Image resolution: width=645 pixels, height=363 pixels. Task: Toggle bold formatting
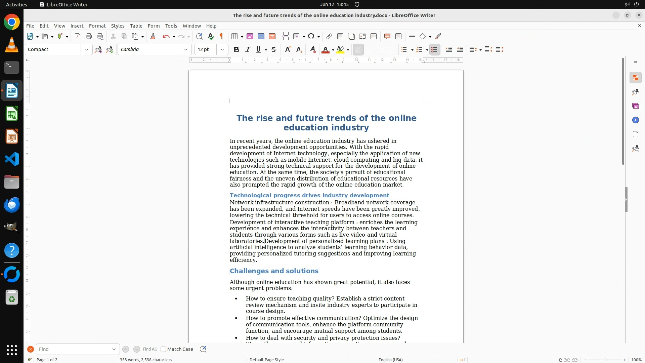(x=236, y=49)
